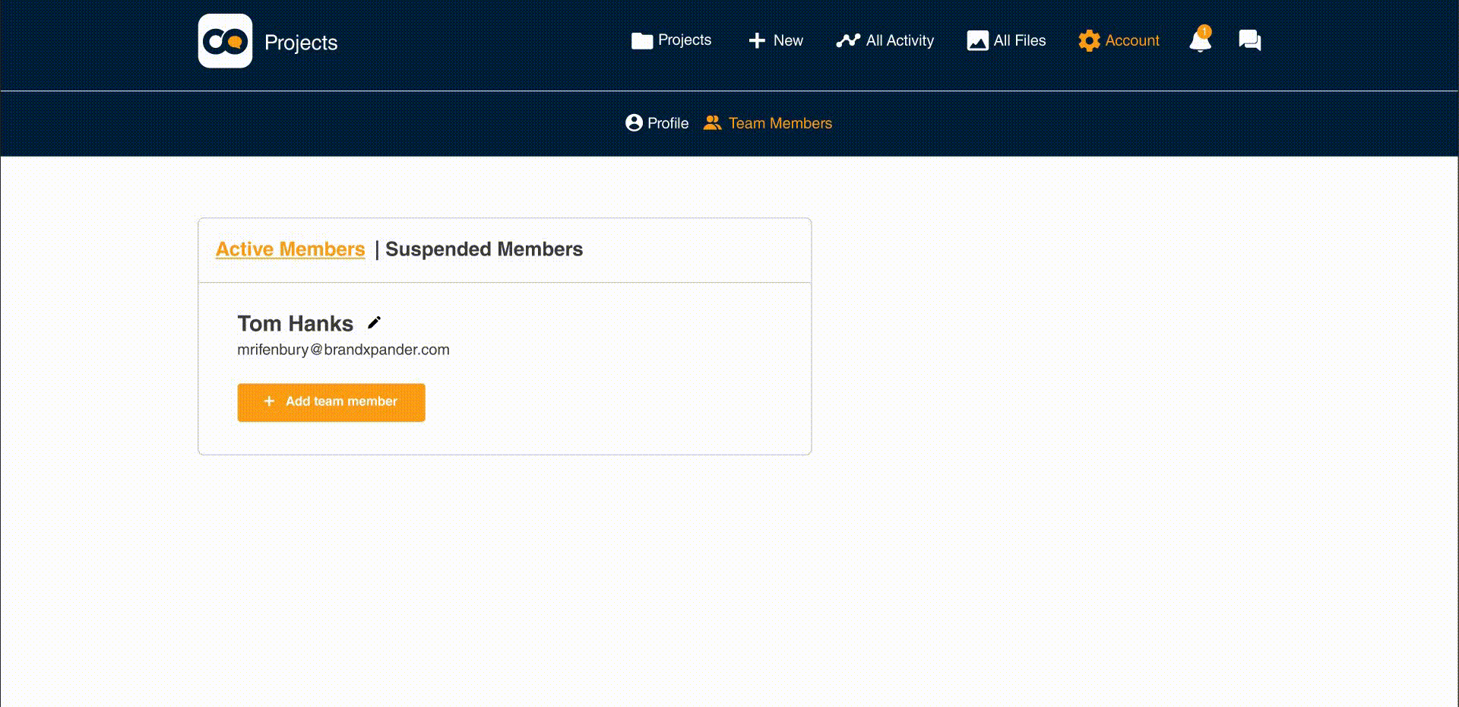Open the notifications bell icon
1459x707 pixels.
click(1200, 40)
